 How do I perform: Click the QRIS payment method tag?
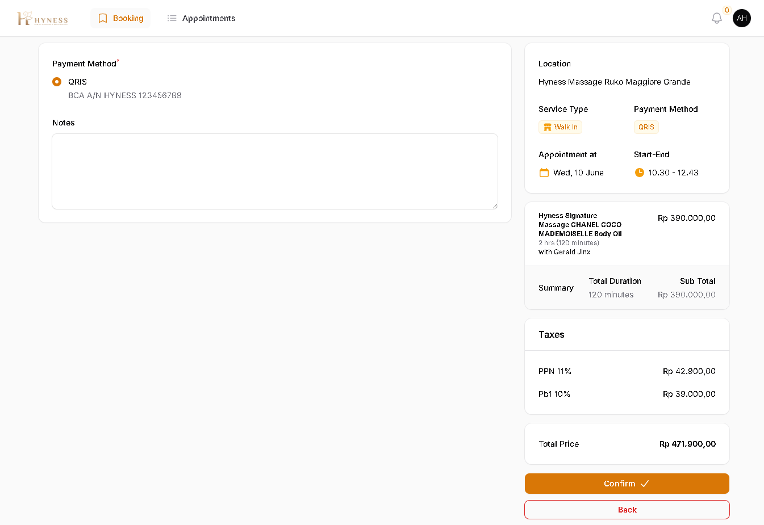click(646, 127)
